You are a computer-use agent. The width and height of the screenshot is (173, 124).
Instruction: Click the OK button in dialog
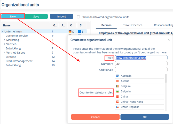[x=145, y=117]
